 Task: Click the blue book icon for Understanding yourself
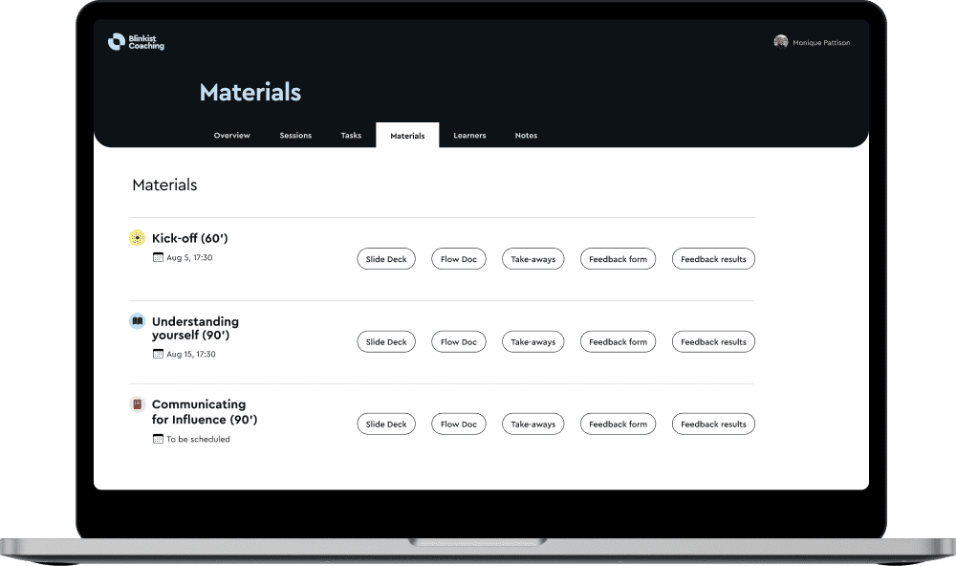coord(137,321)
